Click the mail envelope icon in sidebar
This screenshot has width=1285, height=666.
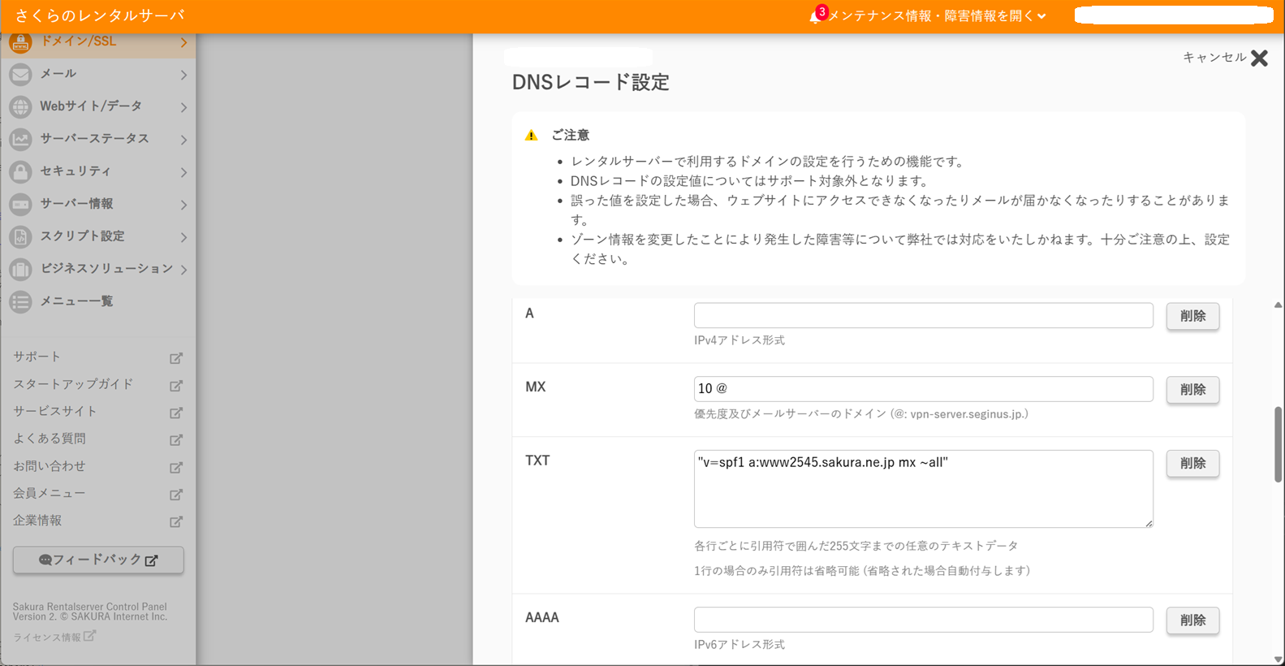20,74
